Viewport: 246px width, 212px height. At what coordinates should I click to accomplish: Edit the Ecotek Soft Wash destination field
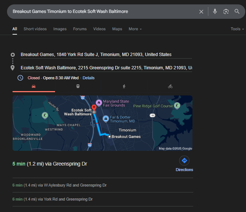pos(106,68)
